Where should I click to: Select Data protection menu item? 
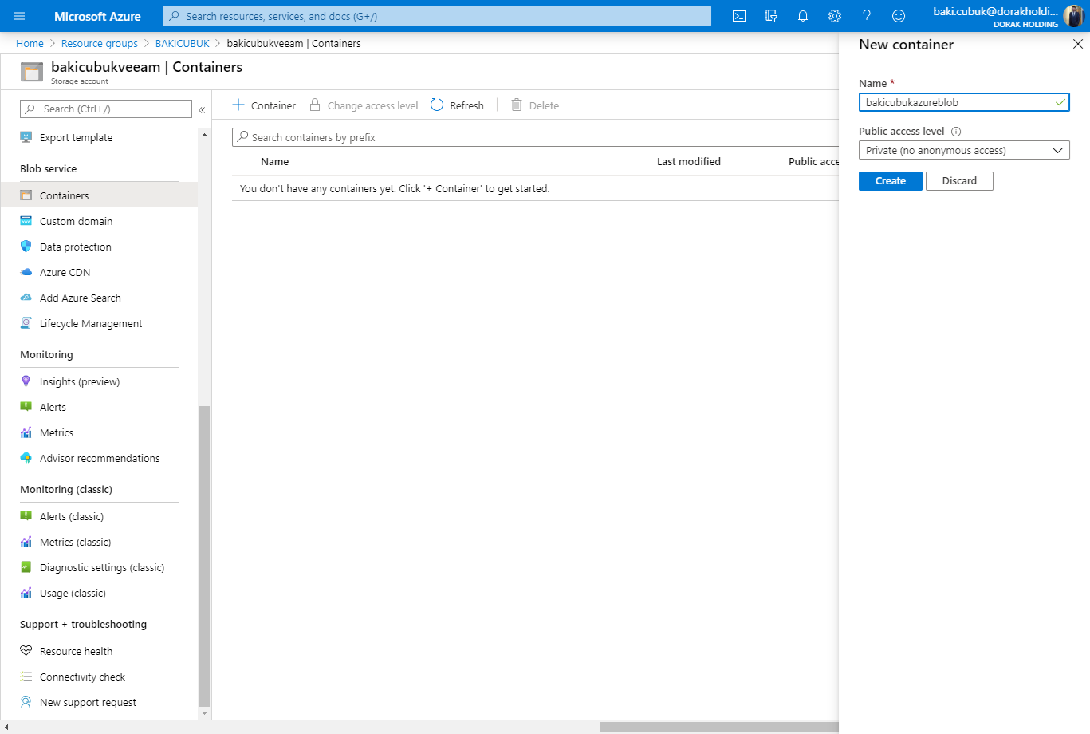coord(75,247)
